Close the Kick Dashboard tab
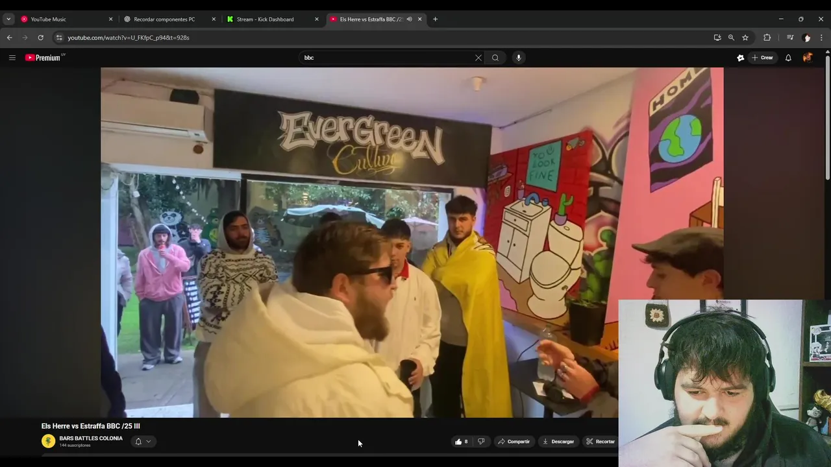This screenshot has height=467, width=831. pyautogui.click(x=317, y=19)
